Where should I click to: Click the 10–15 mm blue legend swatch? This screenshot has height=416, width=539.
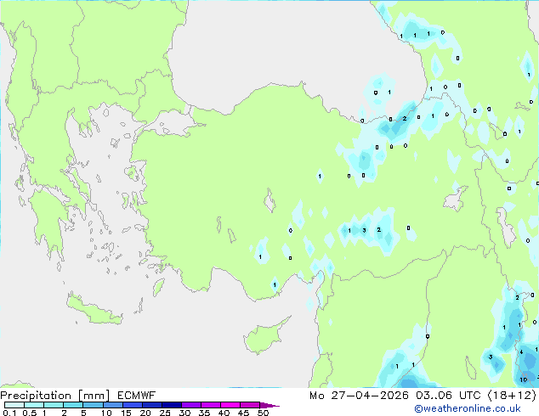[x=112, y=405]
